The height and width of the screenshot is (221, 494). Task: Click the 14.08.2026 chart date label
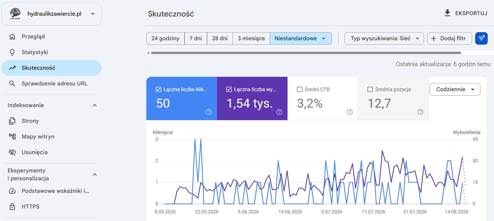(x=456, y=212)
